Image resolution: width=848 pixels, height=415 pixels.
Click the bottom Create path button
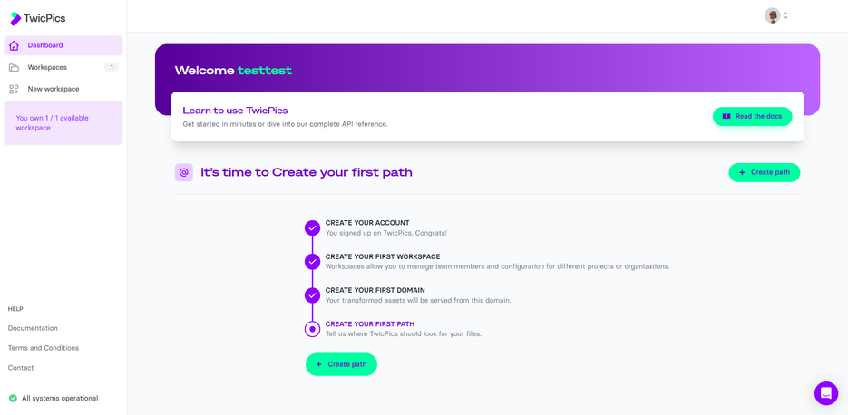pos(341,364)
